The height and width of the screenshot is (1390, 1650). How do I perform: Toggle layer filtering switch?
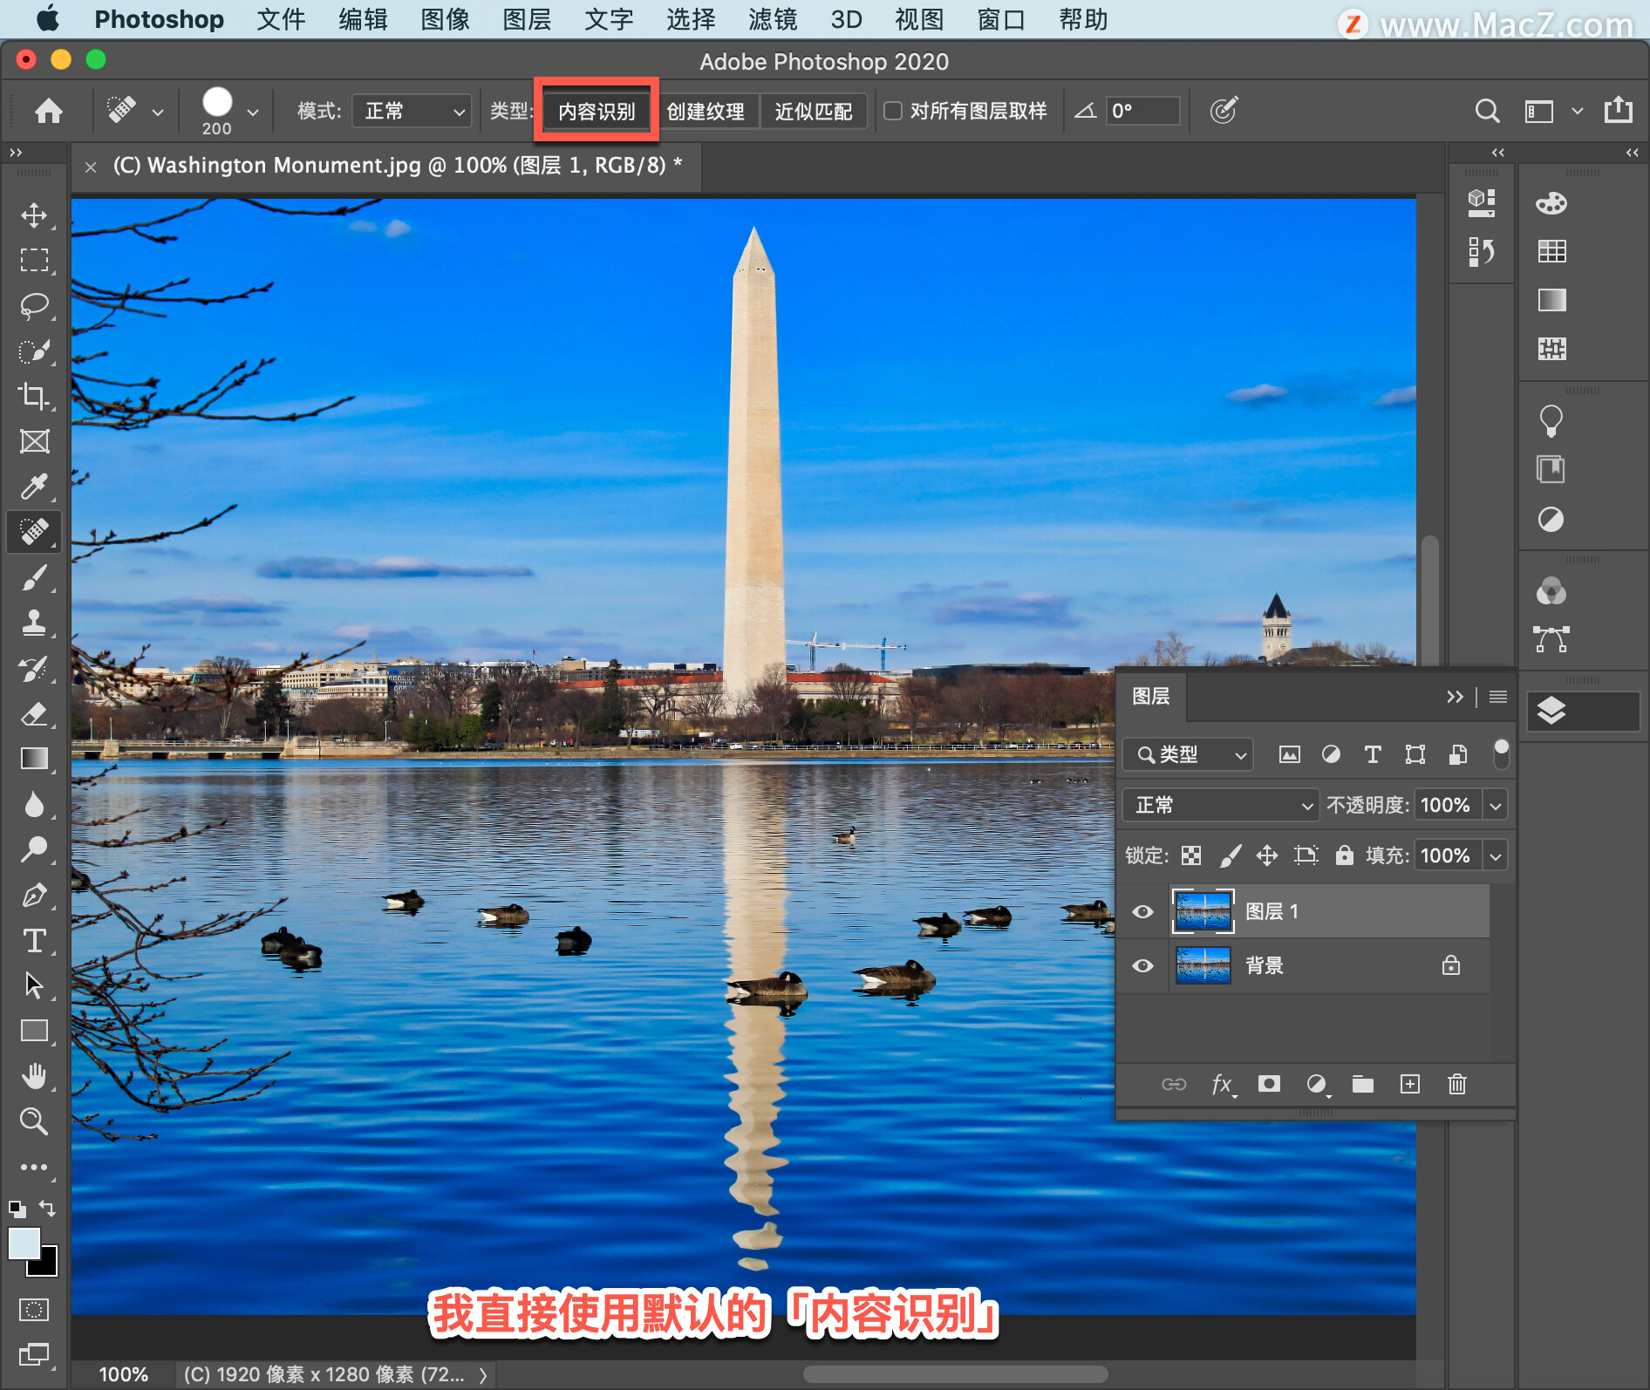[1501, 754]
